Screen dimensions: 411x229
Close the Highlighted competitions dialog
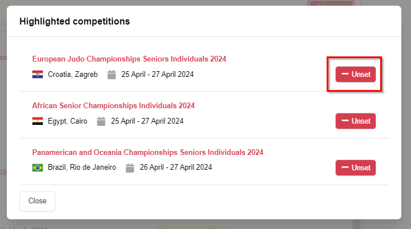click(x=37, y=201)
